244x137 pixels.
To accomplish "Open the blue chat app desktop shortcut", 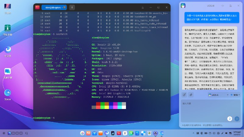I will point(8,73).
